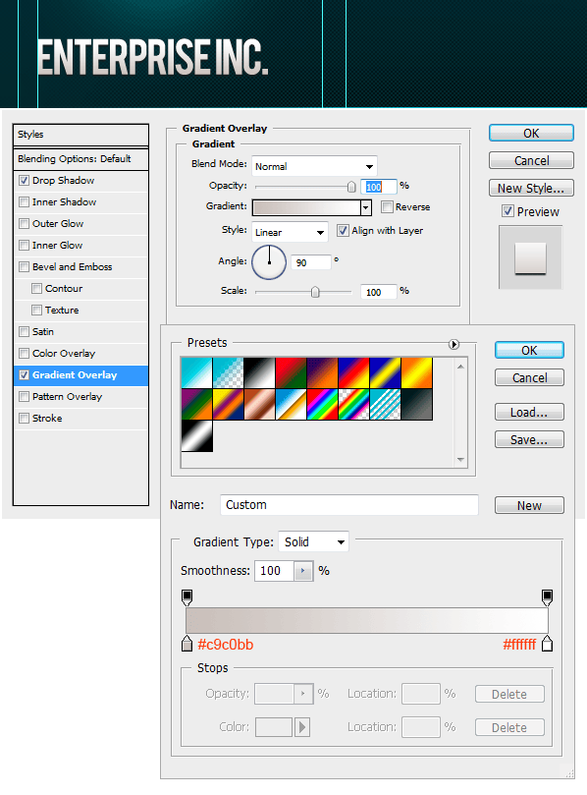Expand the Gradient Type dropdown
The image size is (587, 795).
[313, 542]
